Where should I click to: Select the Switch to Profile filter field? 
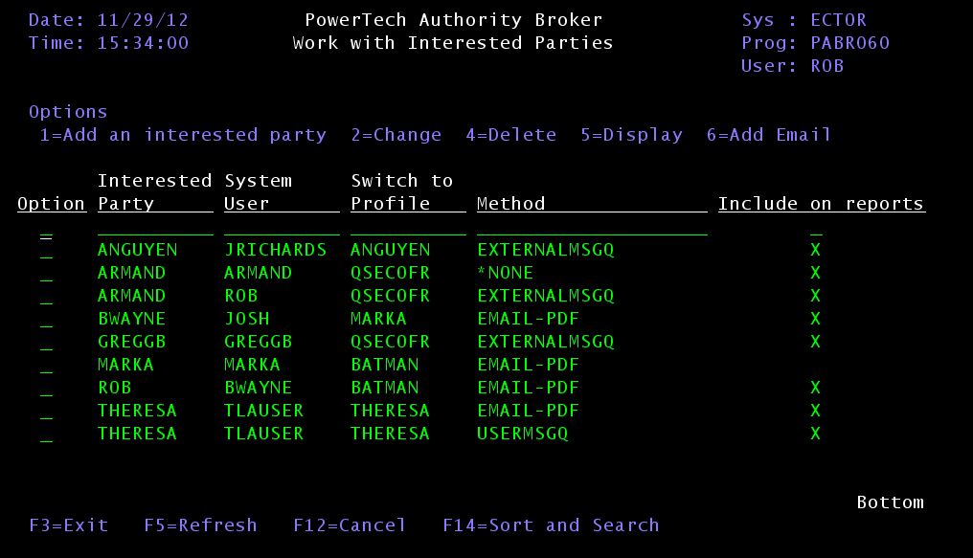[x=408, y=228]
